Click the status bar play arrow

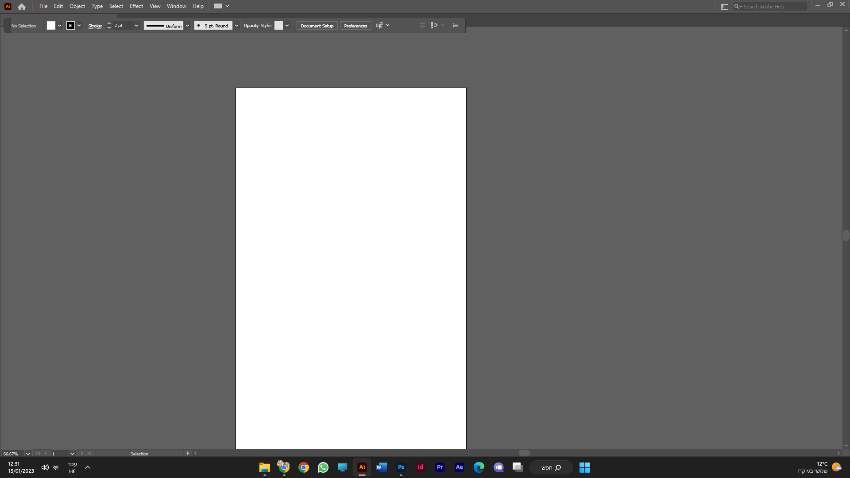tap(188, 453)
